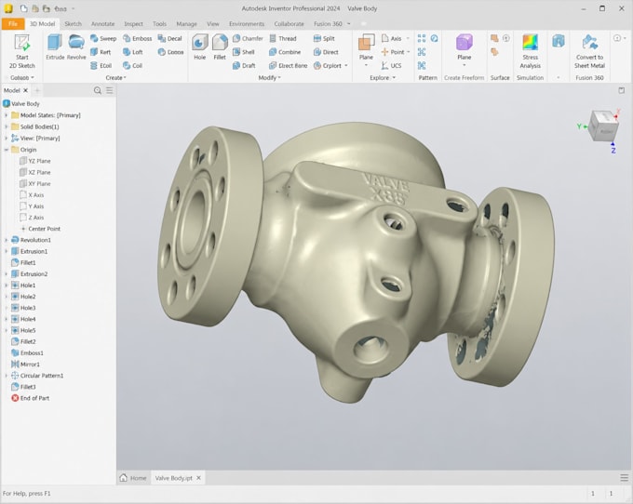Add a new browser panel tab
The image size is (633, 504).
click(37, 90)
